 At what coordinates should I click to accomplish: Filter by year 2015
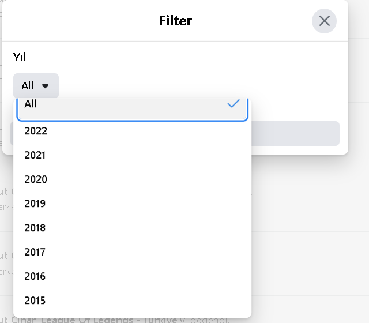point(132,301)
